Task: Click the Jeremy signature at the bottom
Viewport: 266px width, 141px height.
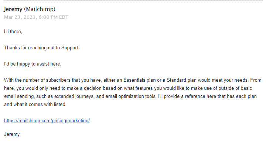Action: click(12, 134)
